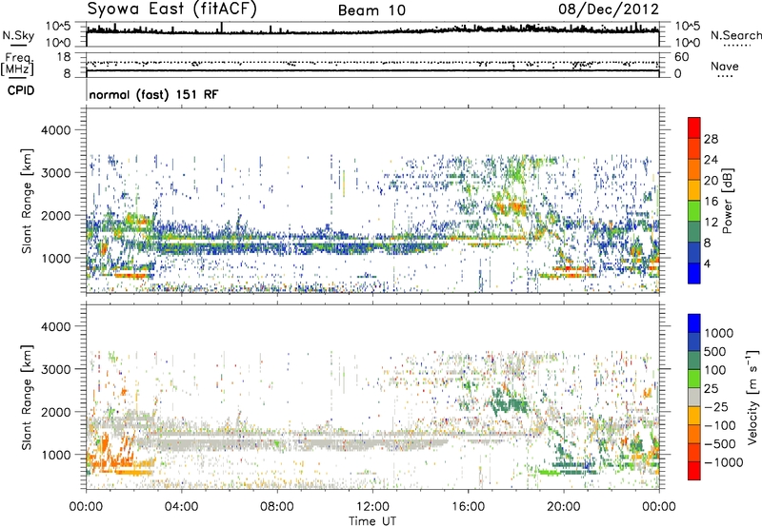The height and width of the screenshot is (527, 762).
Task: Click the "N.Search" legend label
Action: (735, 35)
